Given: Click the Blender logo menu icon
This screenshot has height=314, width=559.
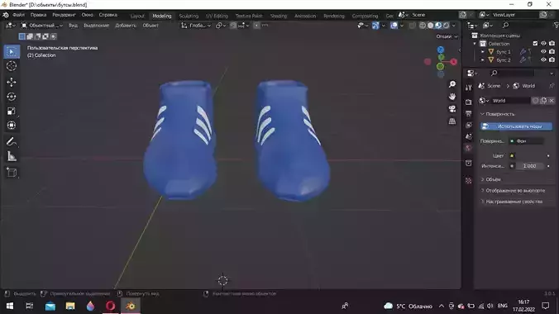Looking at the screenshot, I should pyautogui.click(x=6, y=15).
